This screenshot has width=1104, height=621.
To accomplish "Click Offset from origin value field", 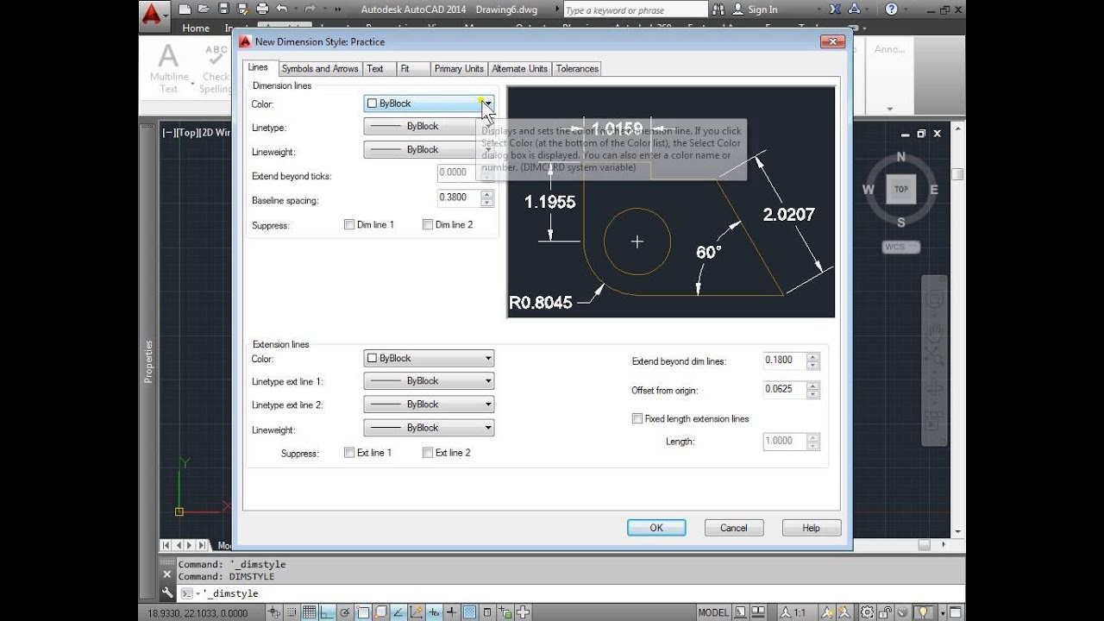I will [x=784, y=390].
